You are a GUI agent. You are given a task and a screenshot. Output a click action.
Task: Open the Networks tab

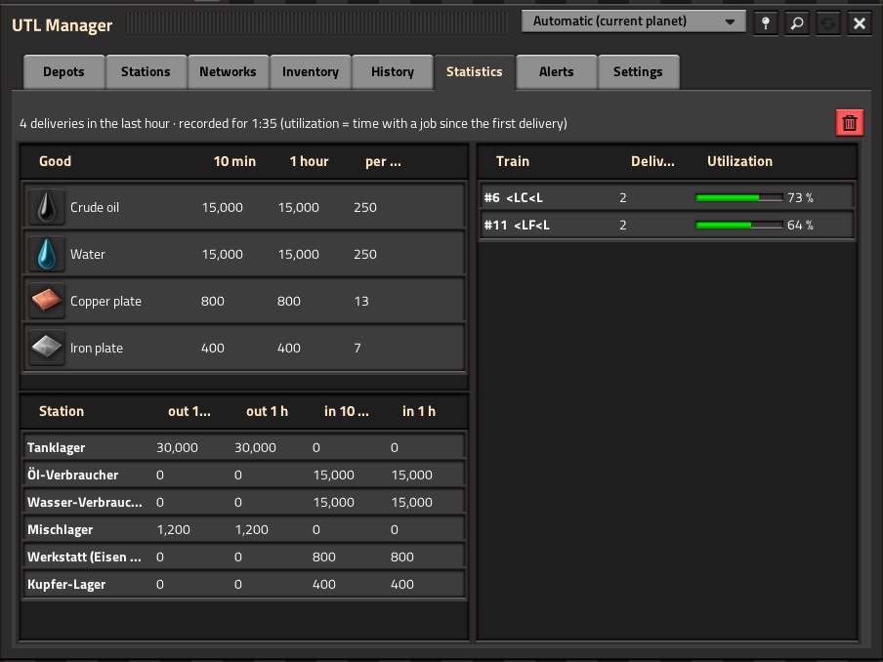pyautogui.click(x=228, y=72)
